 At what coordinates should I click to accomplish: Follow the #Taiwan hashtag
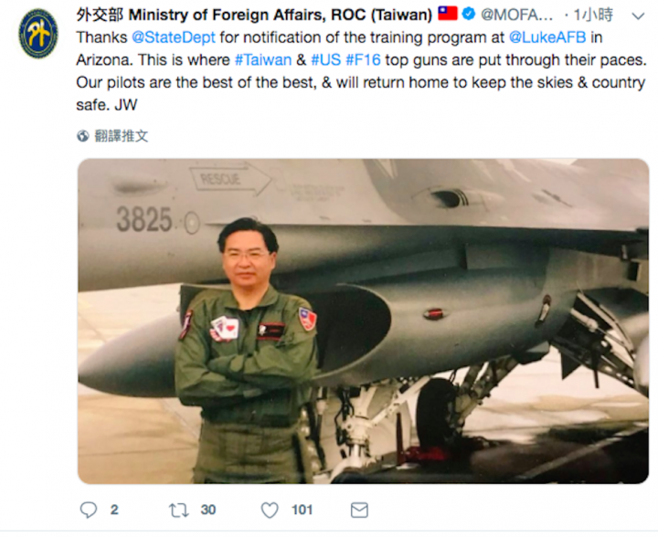coord(263,60)
